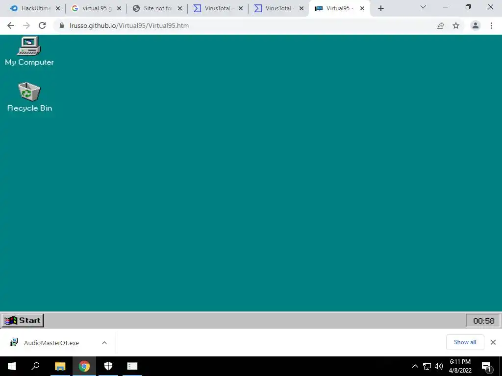Close the Virtual95 tab
This screenshot has height=376, width=502.
pyautogui.click(x=362, y=9)
